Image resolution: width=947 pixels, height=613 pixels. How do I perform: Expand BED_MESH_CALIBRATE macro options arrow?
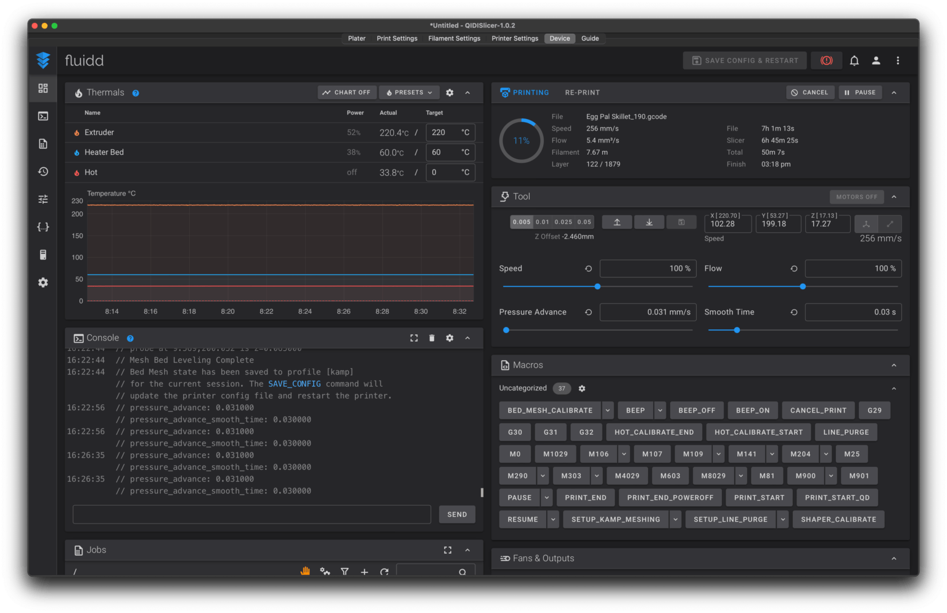[x=608, y=410]
